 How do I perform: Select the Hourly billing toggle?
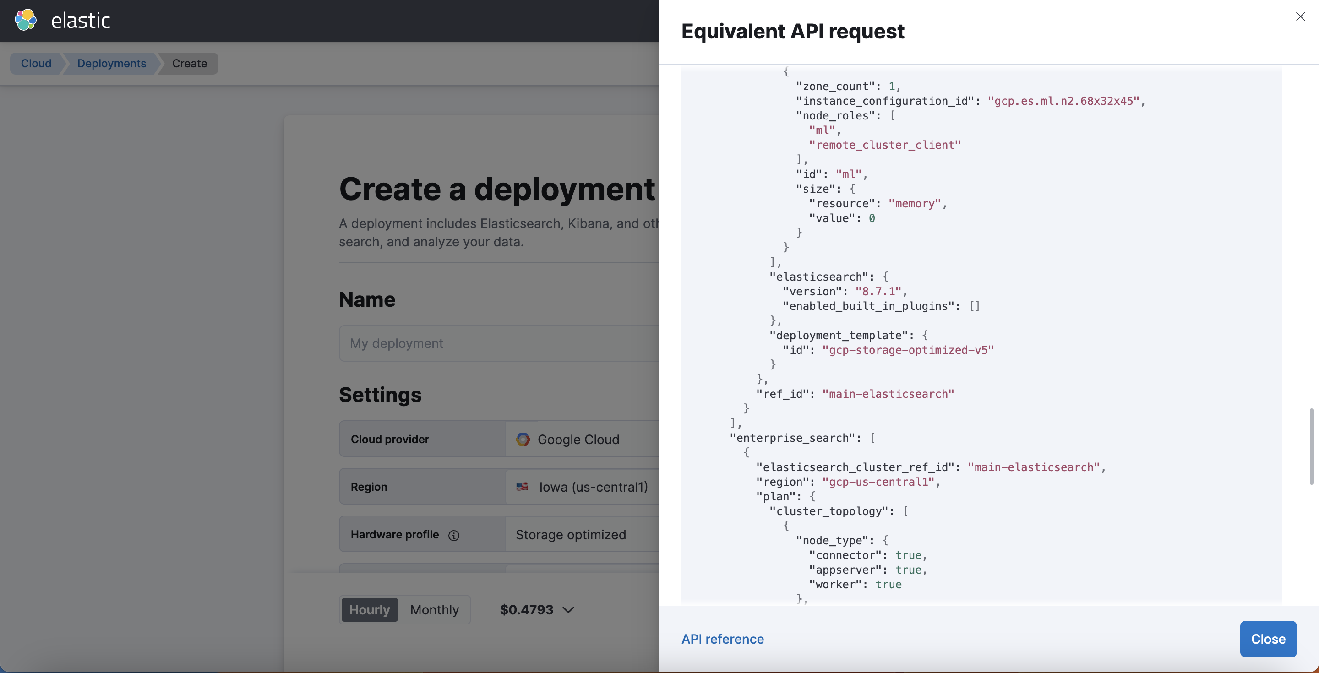[x=369, y=609]
